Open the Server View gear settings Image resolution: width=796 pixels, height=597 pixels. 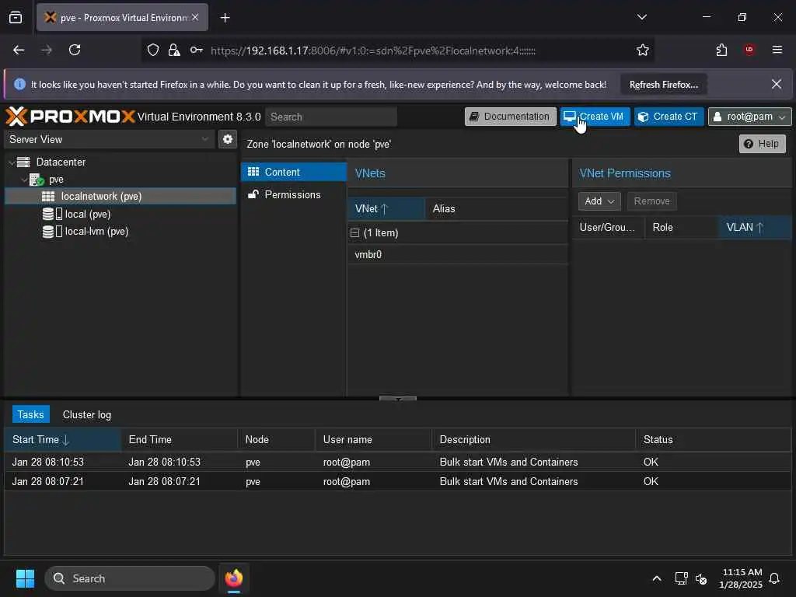pos(228,139)
